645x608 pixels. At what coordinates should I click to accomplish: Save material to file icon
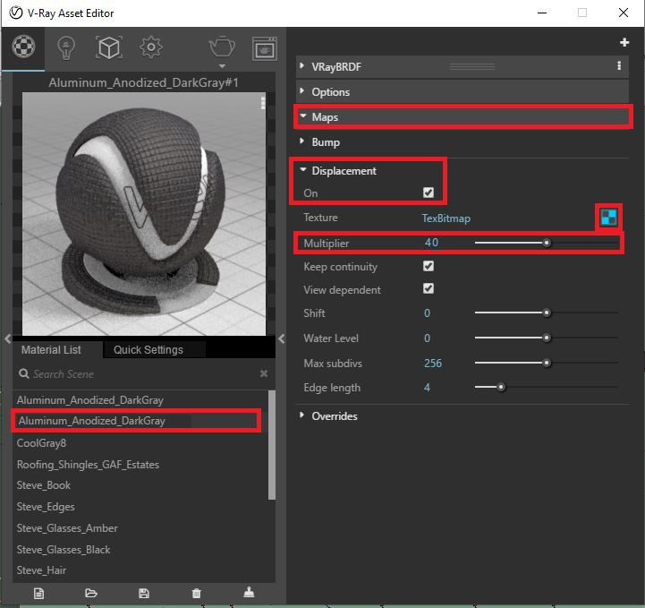(x=143, y=593)
